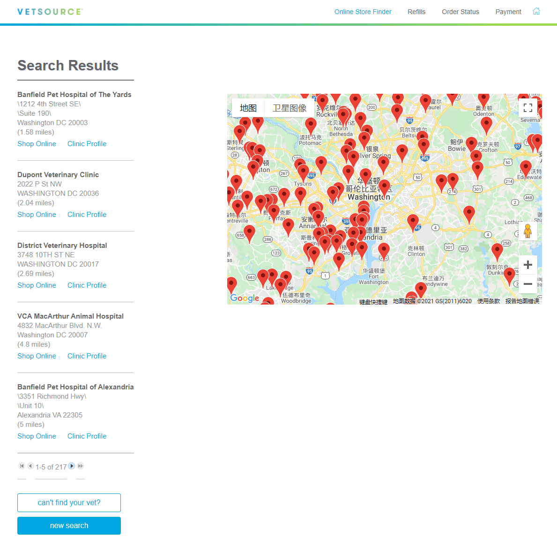Jump to last page of results
The width and height of the screenshot is (557, 544).
pos(81,466)
